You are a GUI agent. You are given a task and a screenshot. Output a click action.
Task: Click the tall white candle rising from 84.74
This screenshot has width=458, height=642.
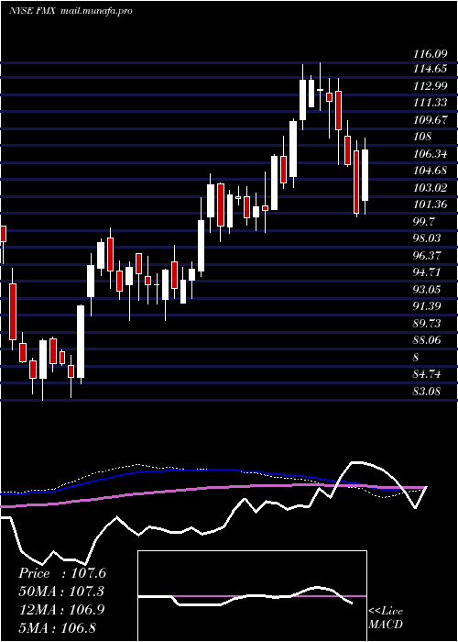click(81, 341)
